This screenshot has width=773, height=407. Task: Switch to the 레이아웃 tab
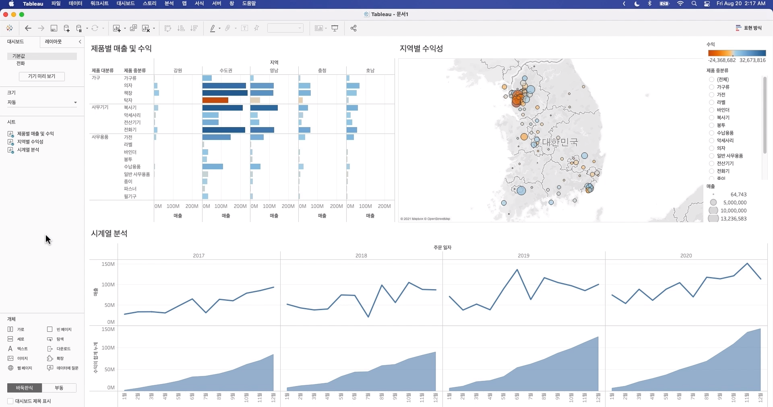54,41
